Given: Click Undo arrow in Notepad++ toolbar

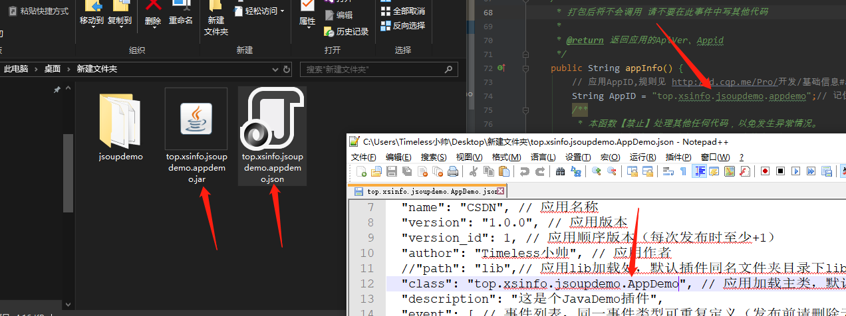Looking at the screenshot, I should (x=525, y=171).
